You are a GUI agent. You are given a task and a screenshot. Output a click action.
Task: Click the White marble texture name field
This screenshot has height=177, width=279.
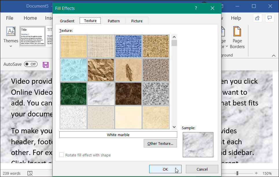[x=118, y=135]
